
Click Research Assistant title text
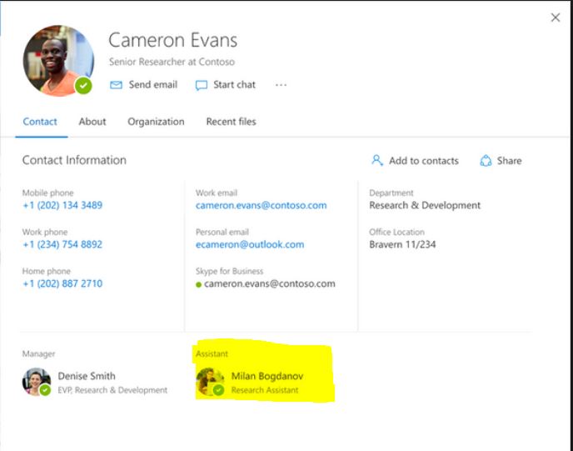(265, 390)
